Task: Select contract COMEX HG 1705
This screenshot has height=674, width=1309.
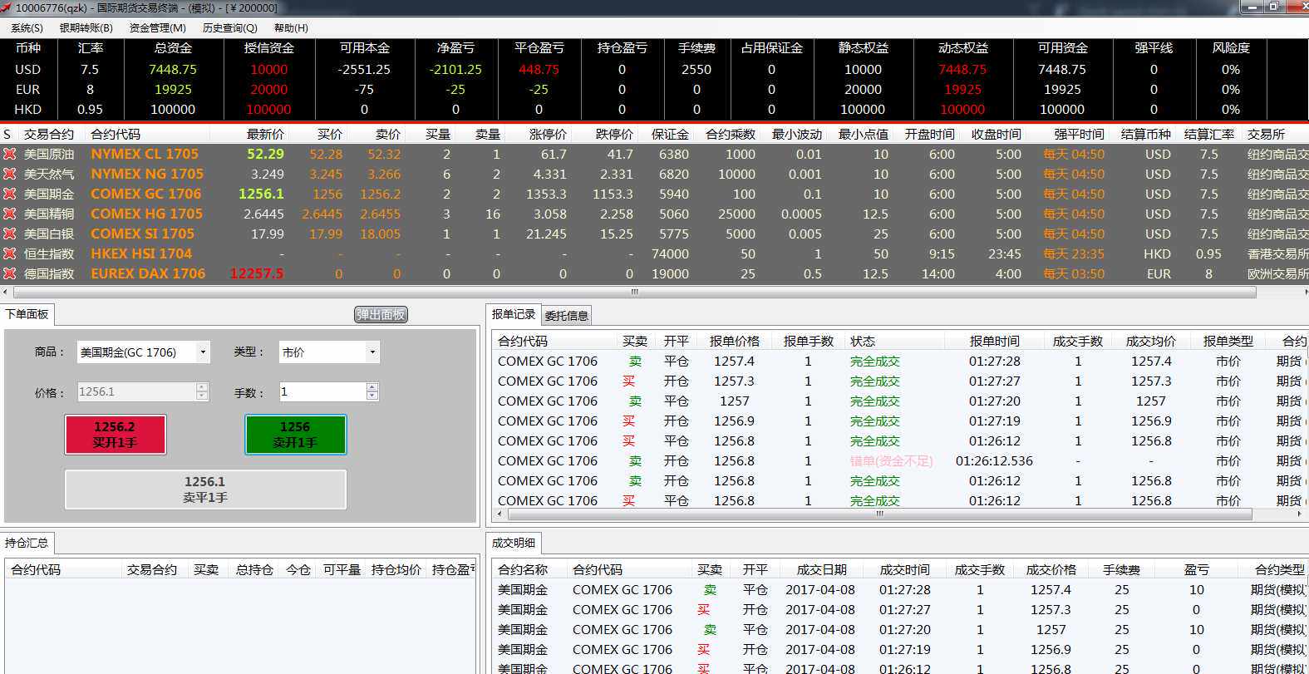Action: [x=147, y=214]
